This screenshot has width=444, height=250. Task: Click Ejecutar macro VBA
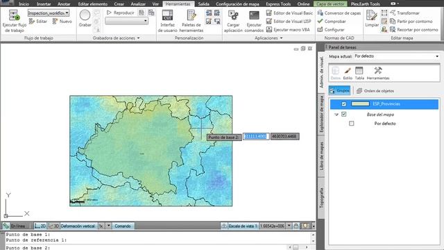(288, 29)
